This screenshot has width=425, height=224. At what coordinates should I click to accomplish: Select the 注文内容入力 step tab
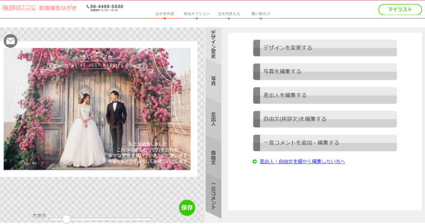[x=229, y=14]
